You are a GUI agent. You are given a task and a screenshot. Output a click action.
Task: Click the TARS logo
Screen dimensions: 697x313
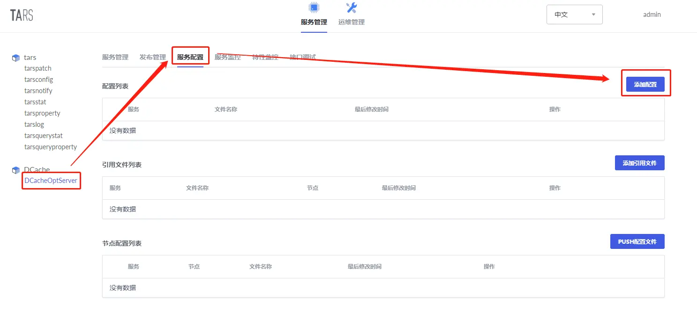tap(22, 15)
